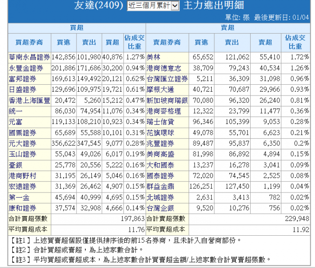
Task: Select the total net-buy value 197,863
Action: [x=133, y=219]
